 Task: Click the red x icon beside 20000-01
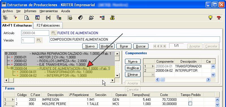point(12,57)
